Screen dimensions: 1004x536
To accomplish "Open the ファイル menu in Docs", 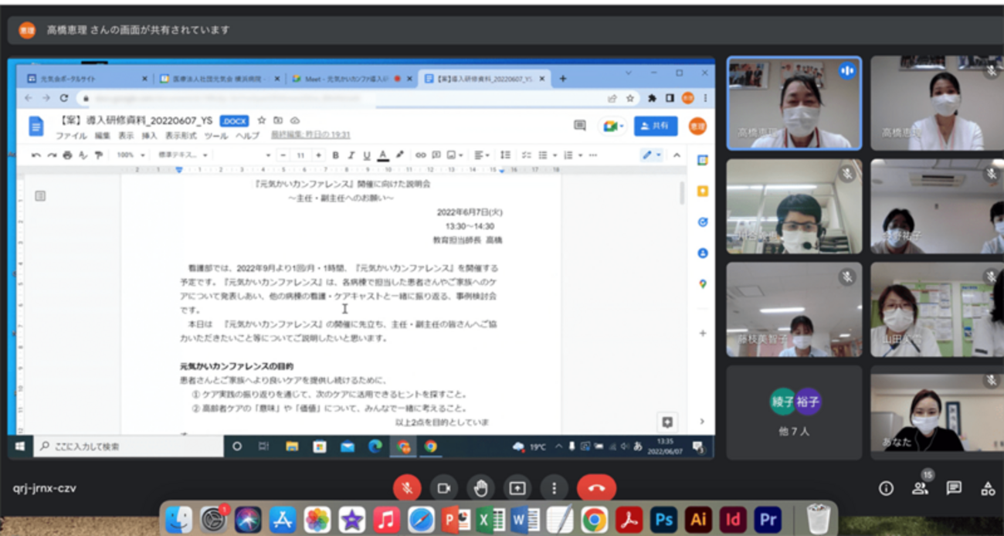I will (70, 136).
